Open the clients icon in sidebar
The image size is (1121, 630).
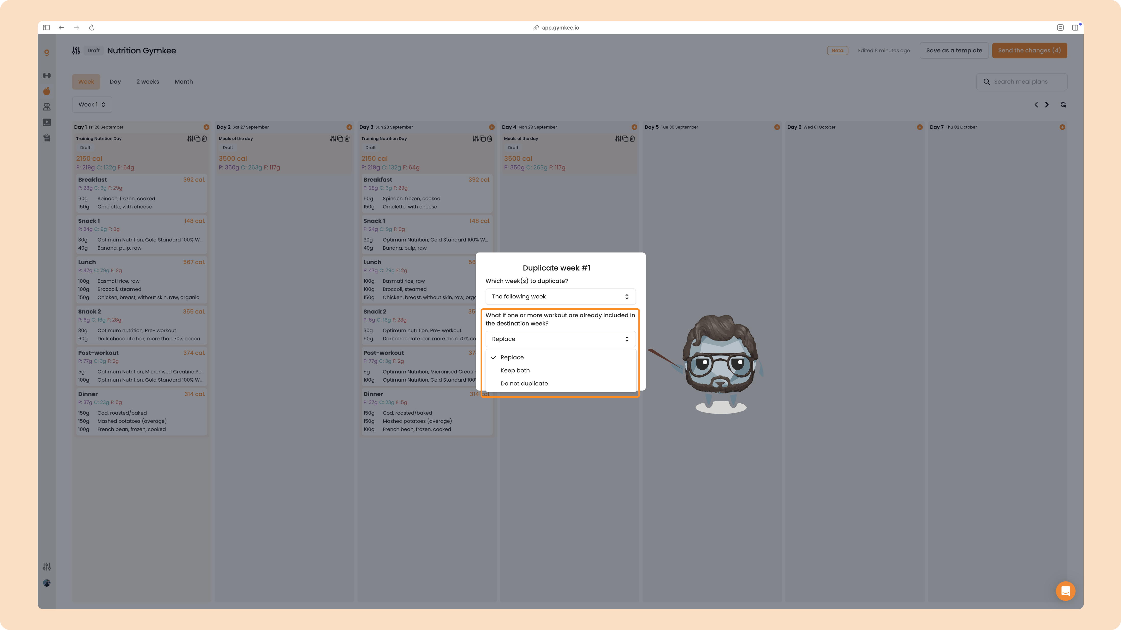coord(46,107)
